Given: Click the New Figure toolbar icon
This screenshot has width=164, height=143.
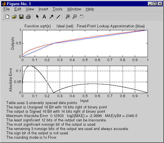Looking at the screenshot, I should click(x=7, y=17).
